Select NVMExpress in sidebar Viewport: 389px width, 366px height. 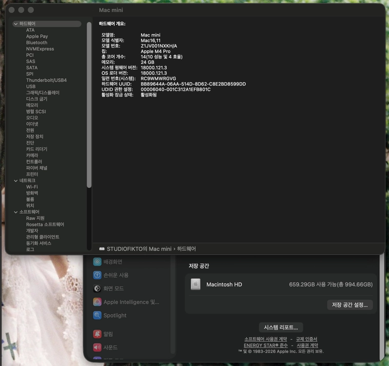tap(40, 49)
